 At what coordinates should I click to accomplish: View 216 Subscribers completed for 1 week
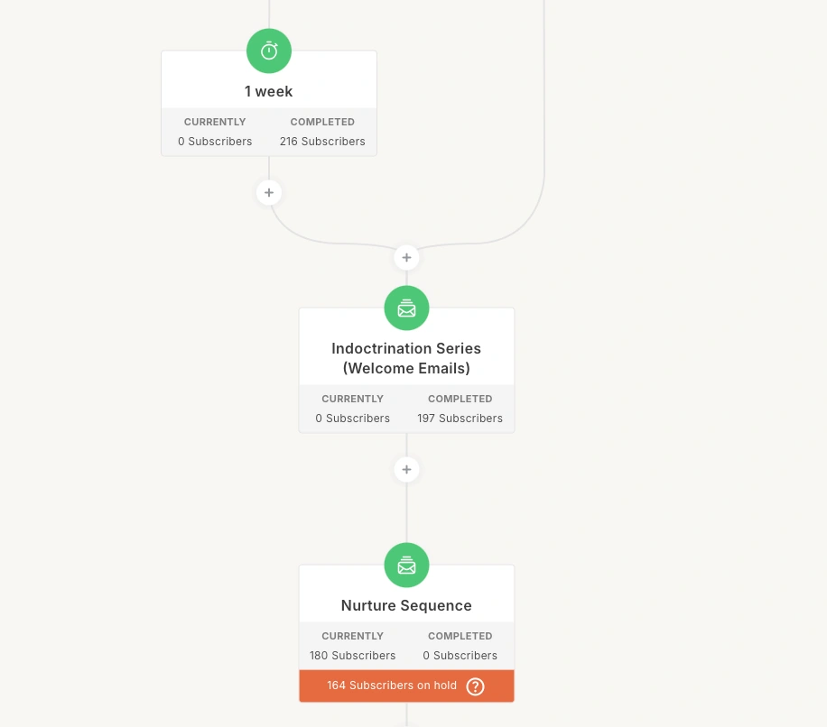pyautogui.click(x=322, y=142)
